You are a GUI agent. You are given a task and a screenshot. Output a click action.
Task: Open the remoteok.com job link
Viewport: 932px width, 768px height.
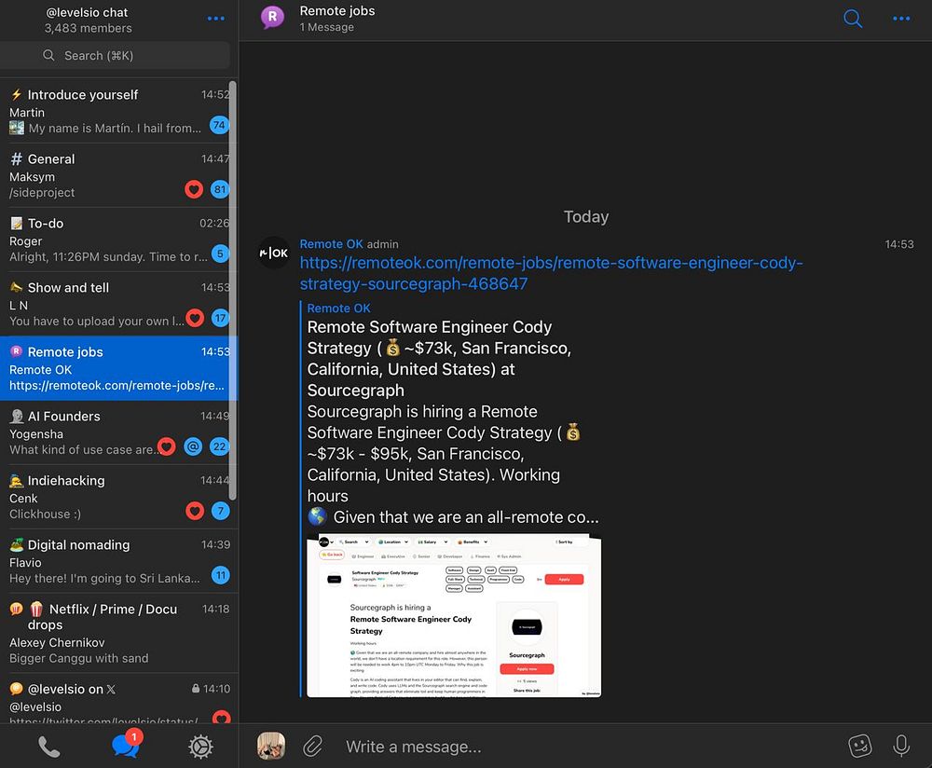point(551,273)
